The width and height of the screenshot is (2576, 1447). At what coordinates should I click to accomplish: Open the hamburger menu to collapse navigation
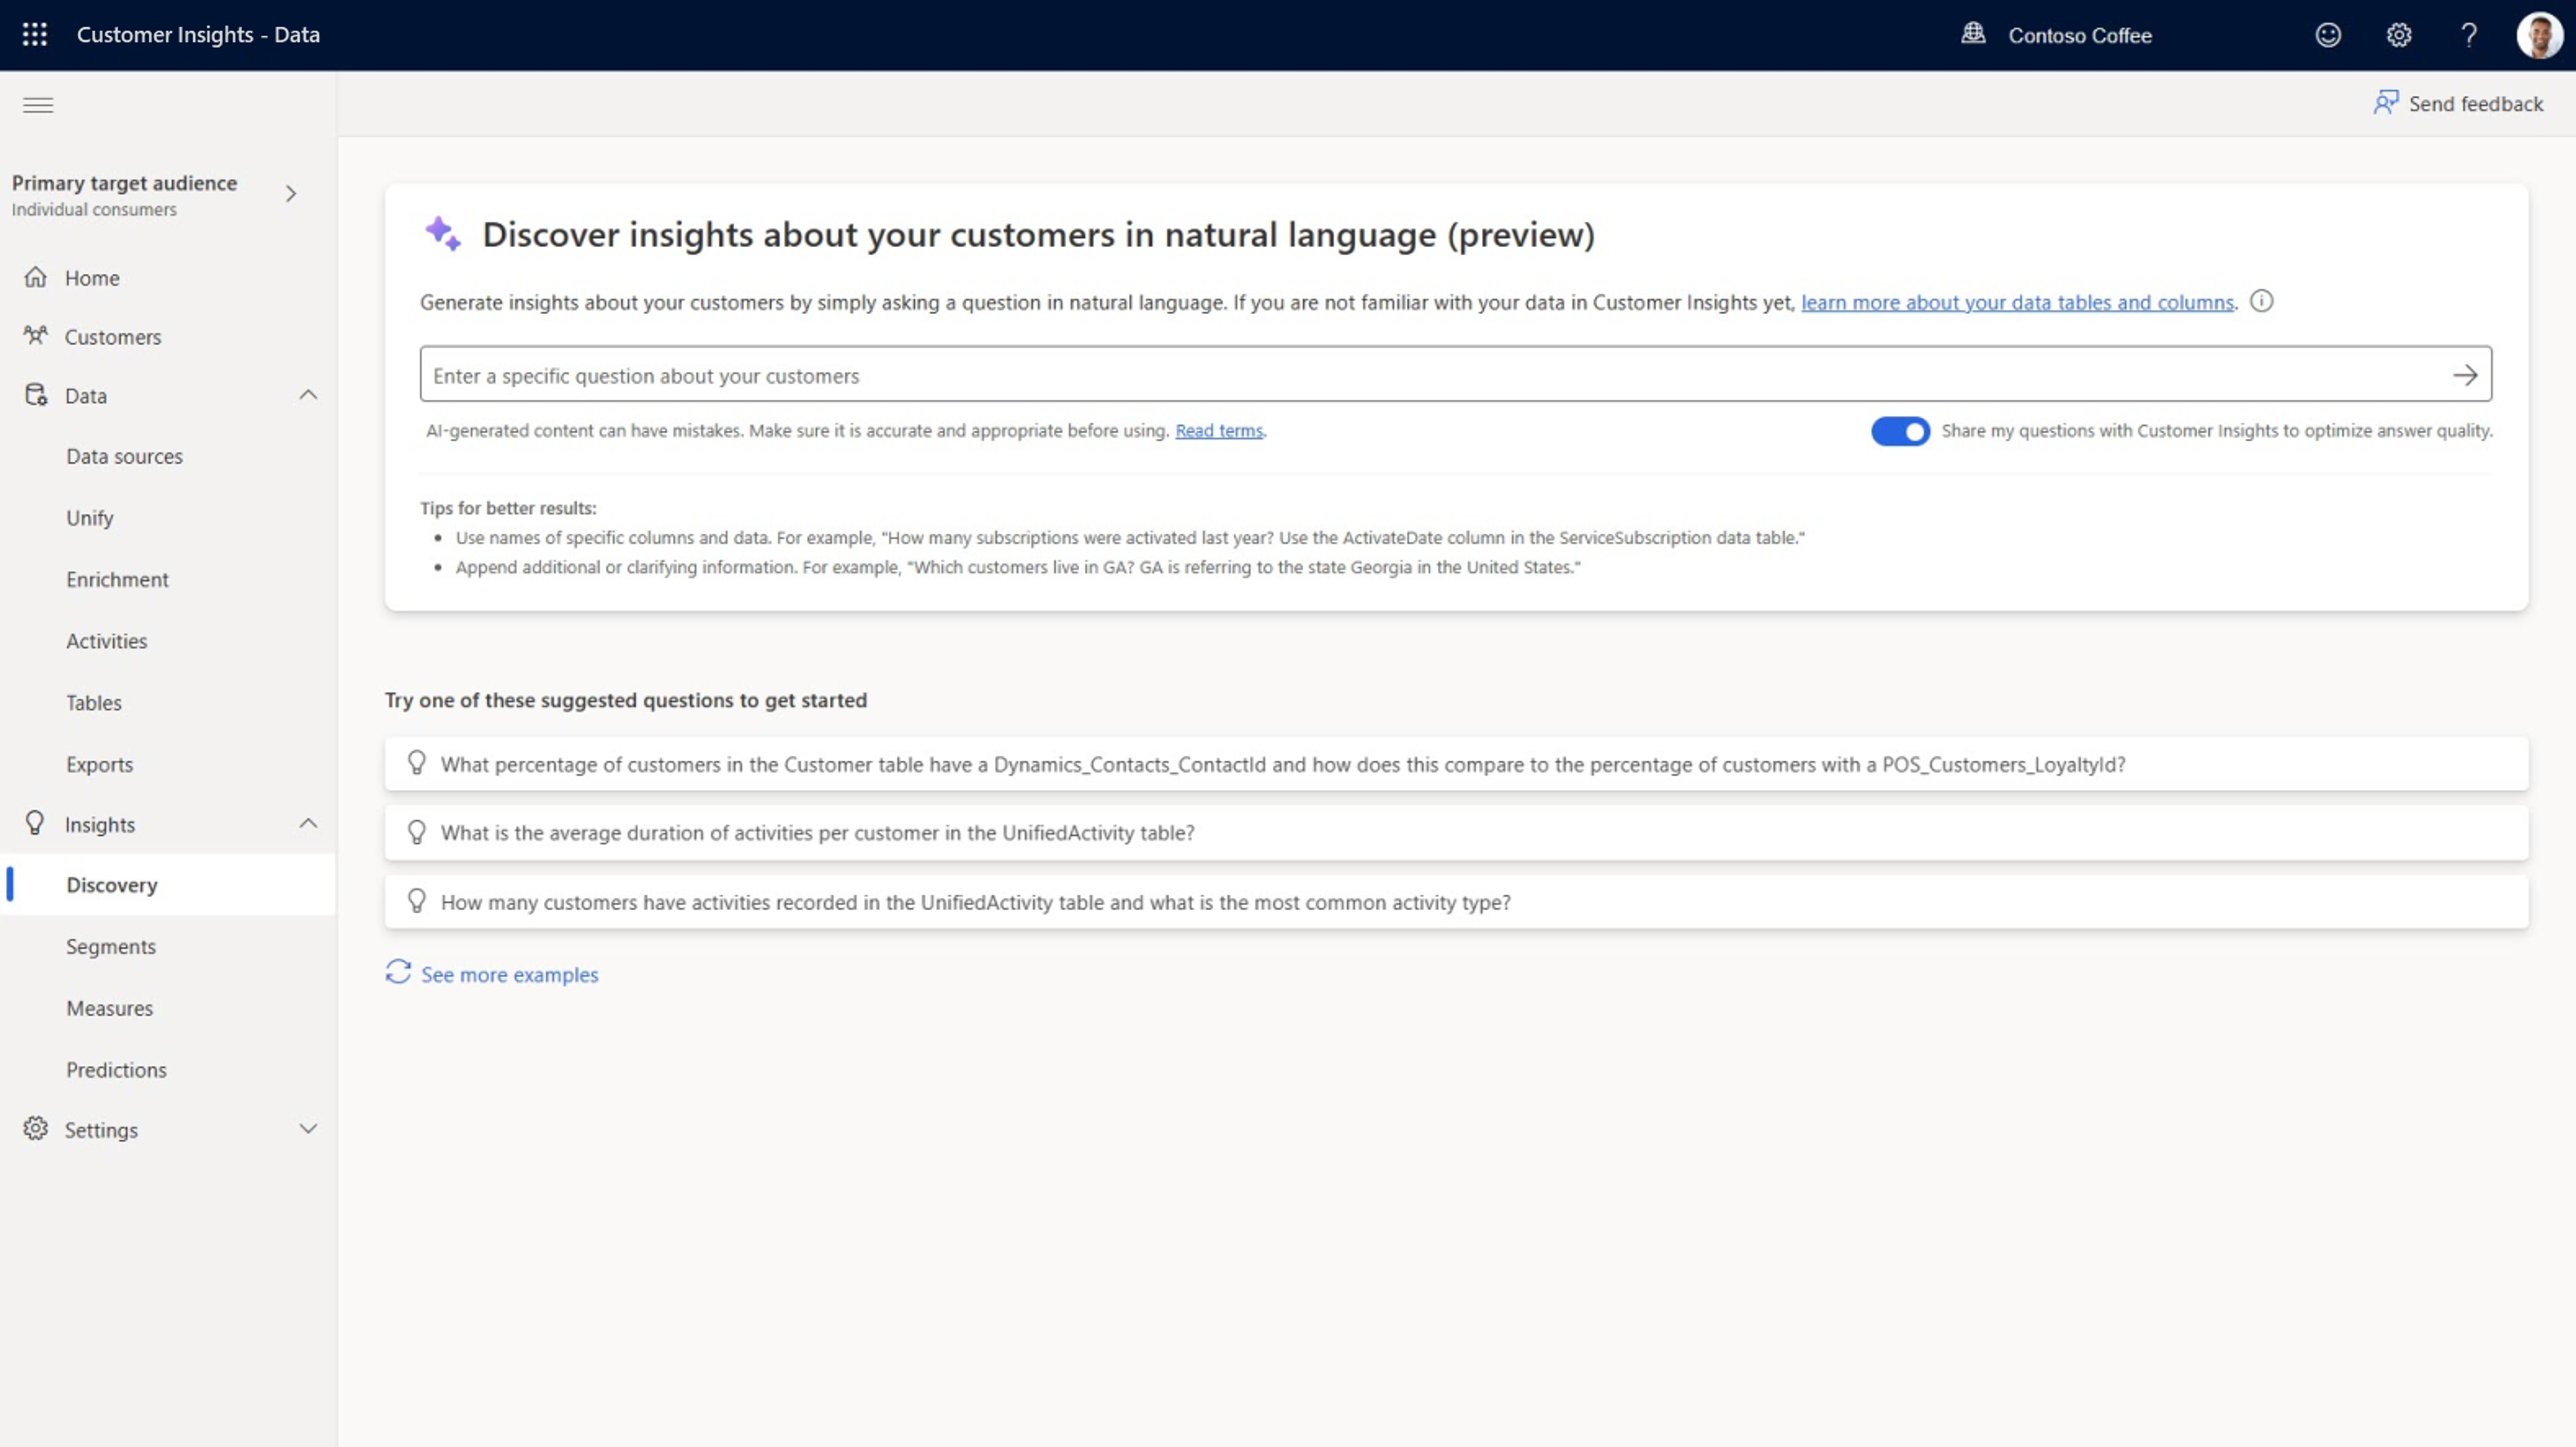click(x=38, y=105)
